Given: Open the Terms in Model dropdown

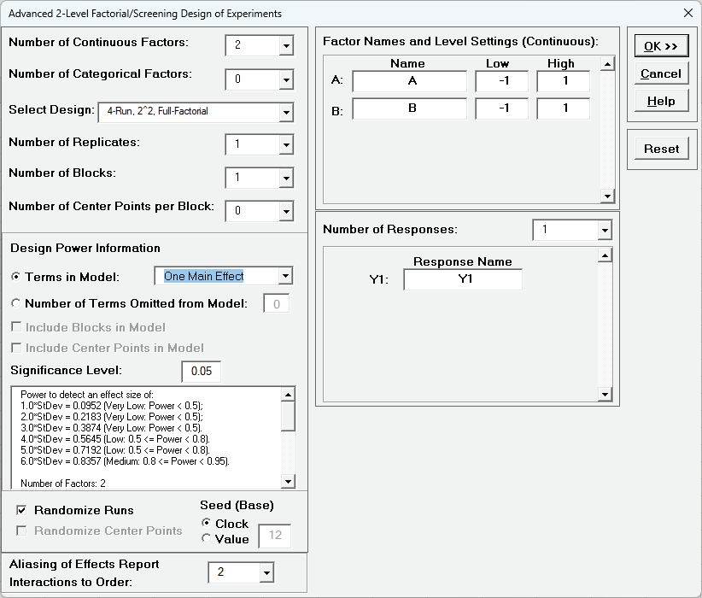Looking at the screenshot, I should point(285,276).
